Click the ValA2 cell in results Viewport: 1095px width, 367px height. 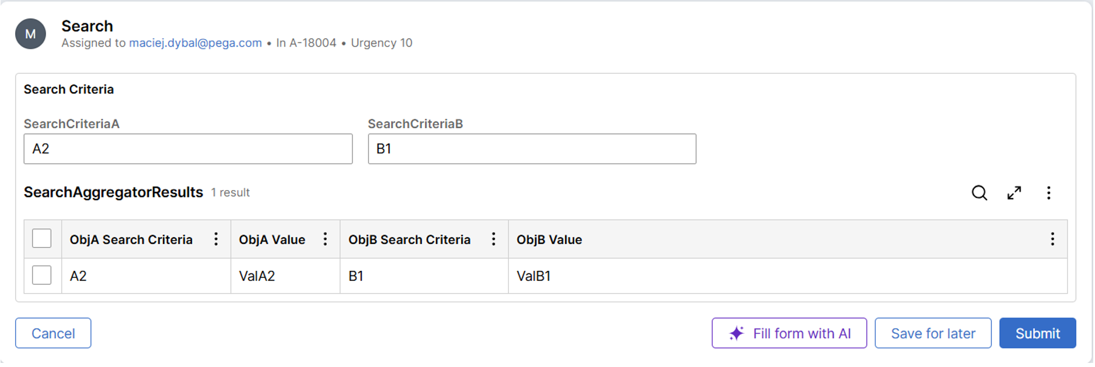pos(257,276)
